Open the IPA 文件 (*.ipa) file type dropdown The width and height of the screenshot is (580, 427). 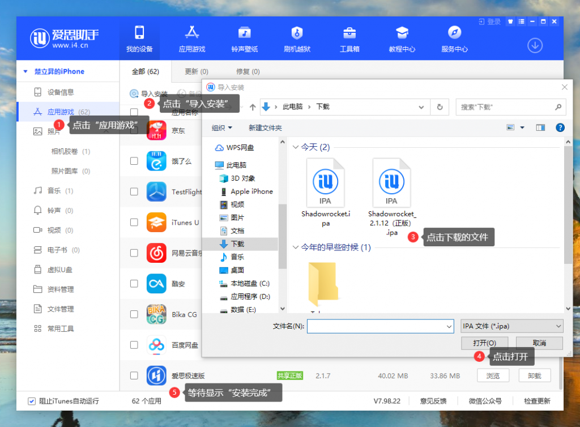512,326
